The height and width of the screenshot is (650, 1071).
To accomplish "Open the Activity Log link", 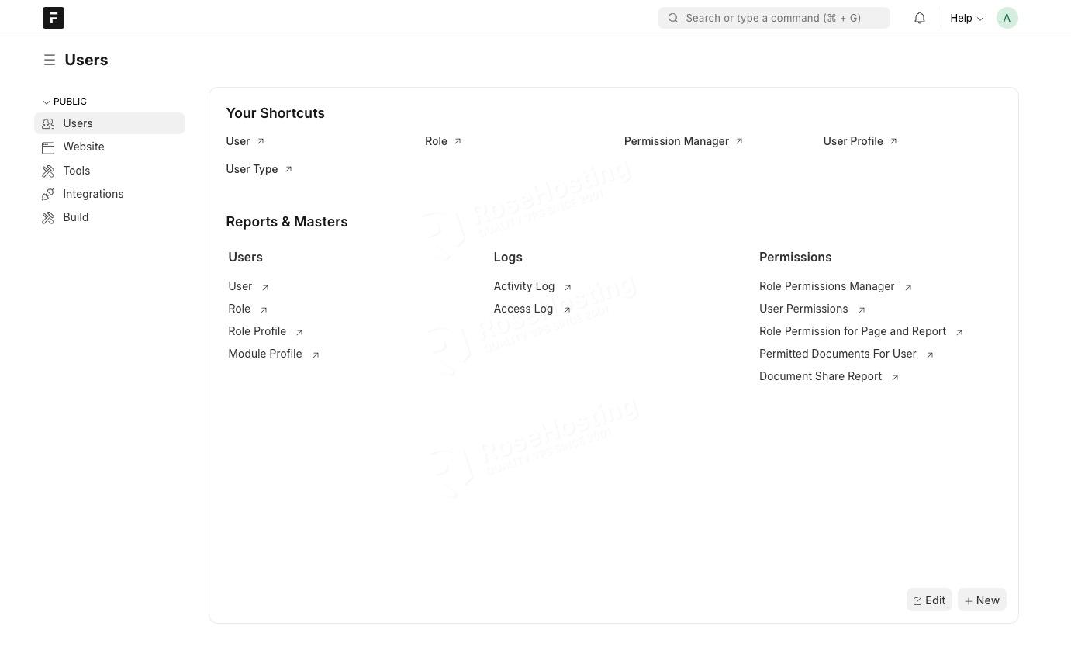I will [x=523, y=286].
